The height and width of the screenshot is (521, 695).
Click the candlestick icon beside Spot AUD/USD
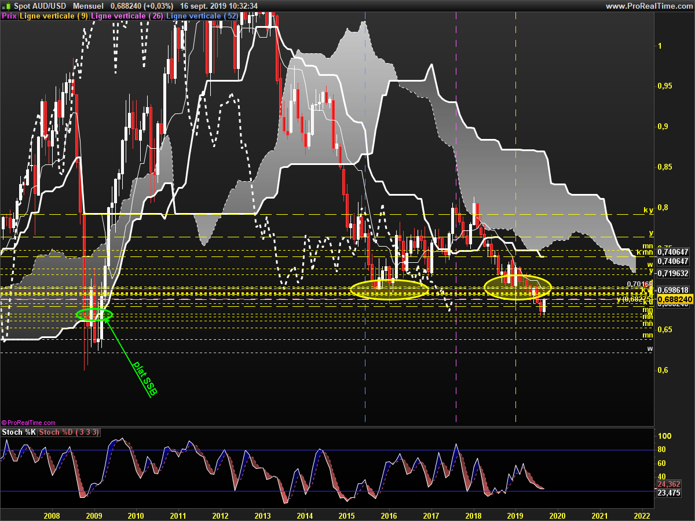6,6
